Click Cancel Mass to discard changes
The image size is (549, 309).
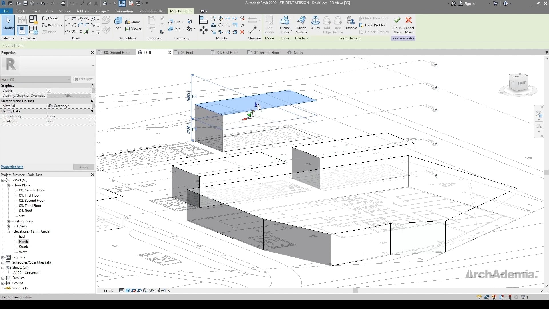point(409,25)
